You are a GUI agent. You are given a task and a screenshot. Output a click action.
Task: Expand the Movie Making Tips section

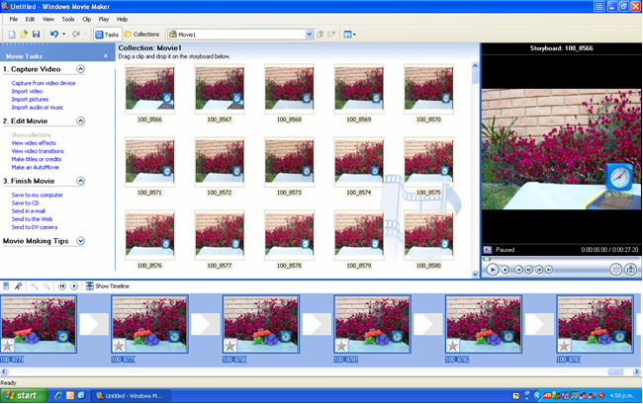tap(81, 241)
